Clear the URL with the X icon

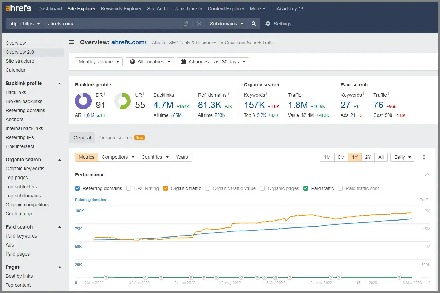click(199, 24)
